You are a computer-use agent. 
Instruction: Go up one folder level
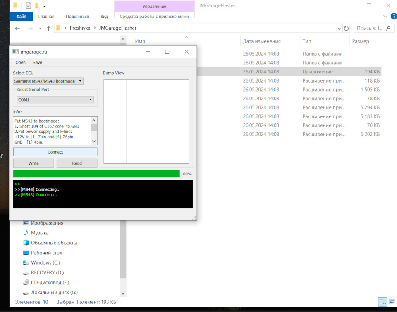pos(49,28)
